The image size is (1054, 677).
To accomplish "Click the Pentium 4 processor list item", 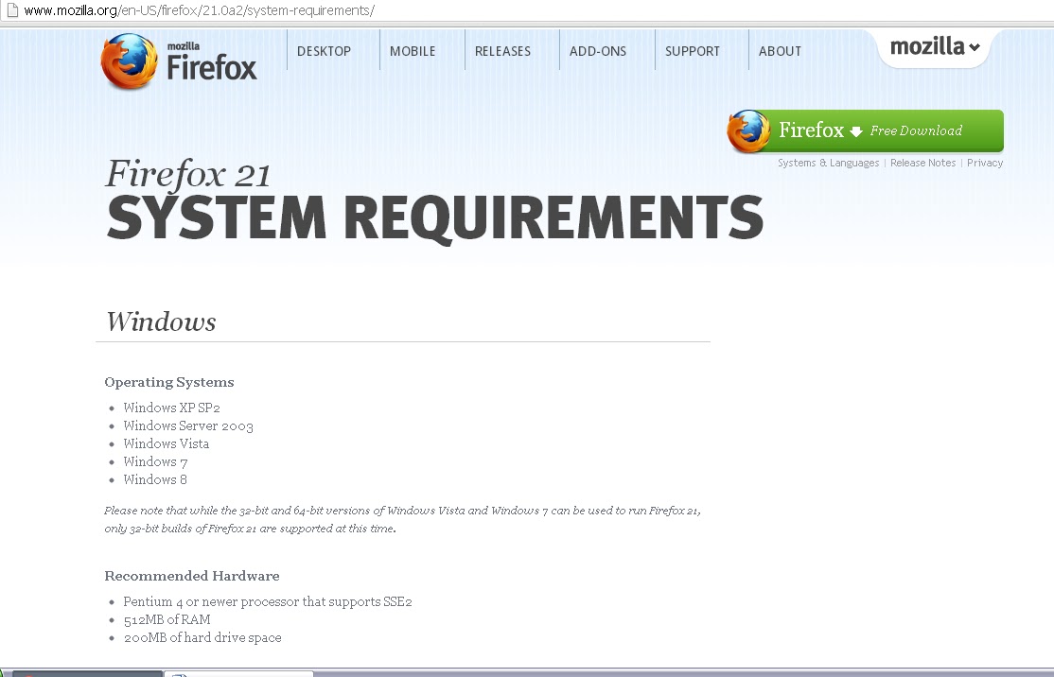I will click(268, 601).
